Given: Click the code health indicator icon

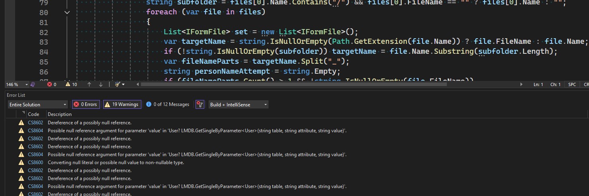Looking at the screenshot, I should pyautogui.click(x=33, y=84).
